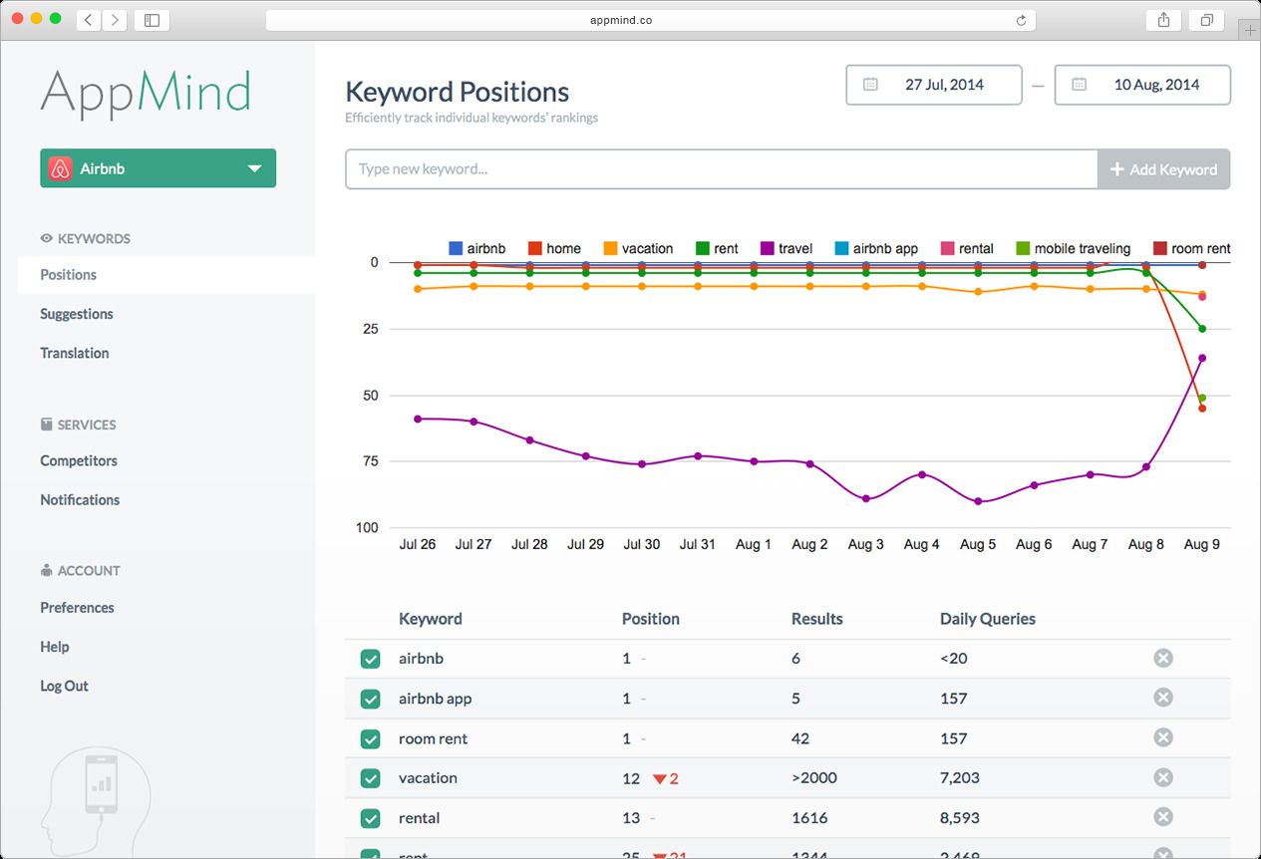Click the calendar icon in start date

(870, 85)
